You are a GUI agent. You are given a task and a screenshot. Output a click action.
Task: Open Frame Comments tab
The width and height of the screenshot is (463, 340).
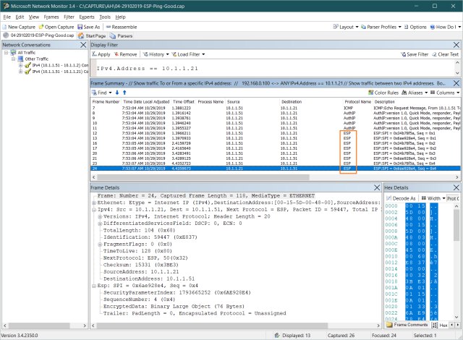point(407,325)
